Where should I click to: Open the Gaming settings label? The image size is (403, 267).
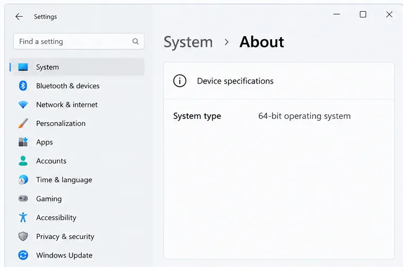point(49,199)
